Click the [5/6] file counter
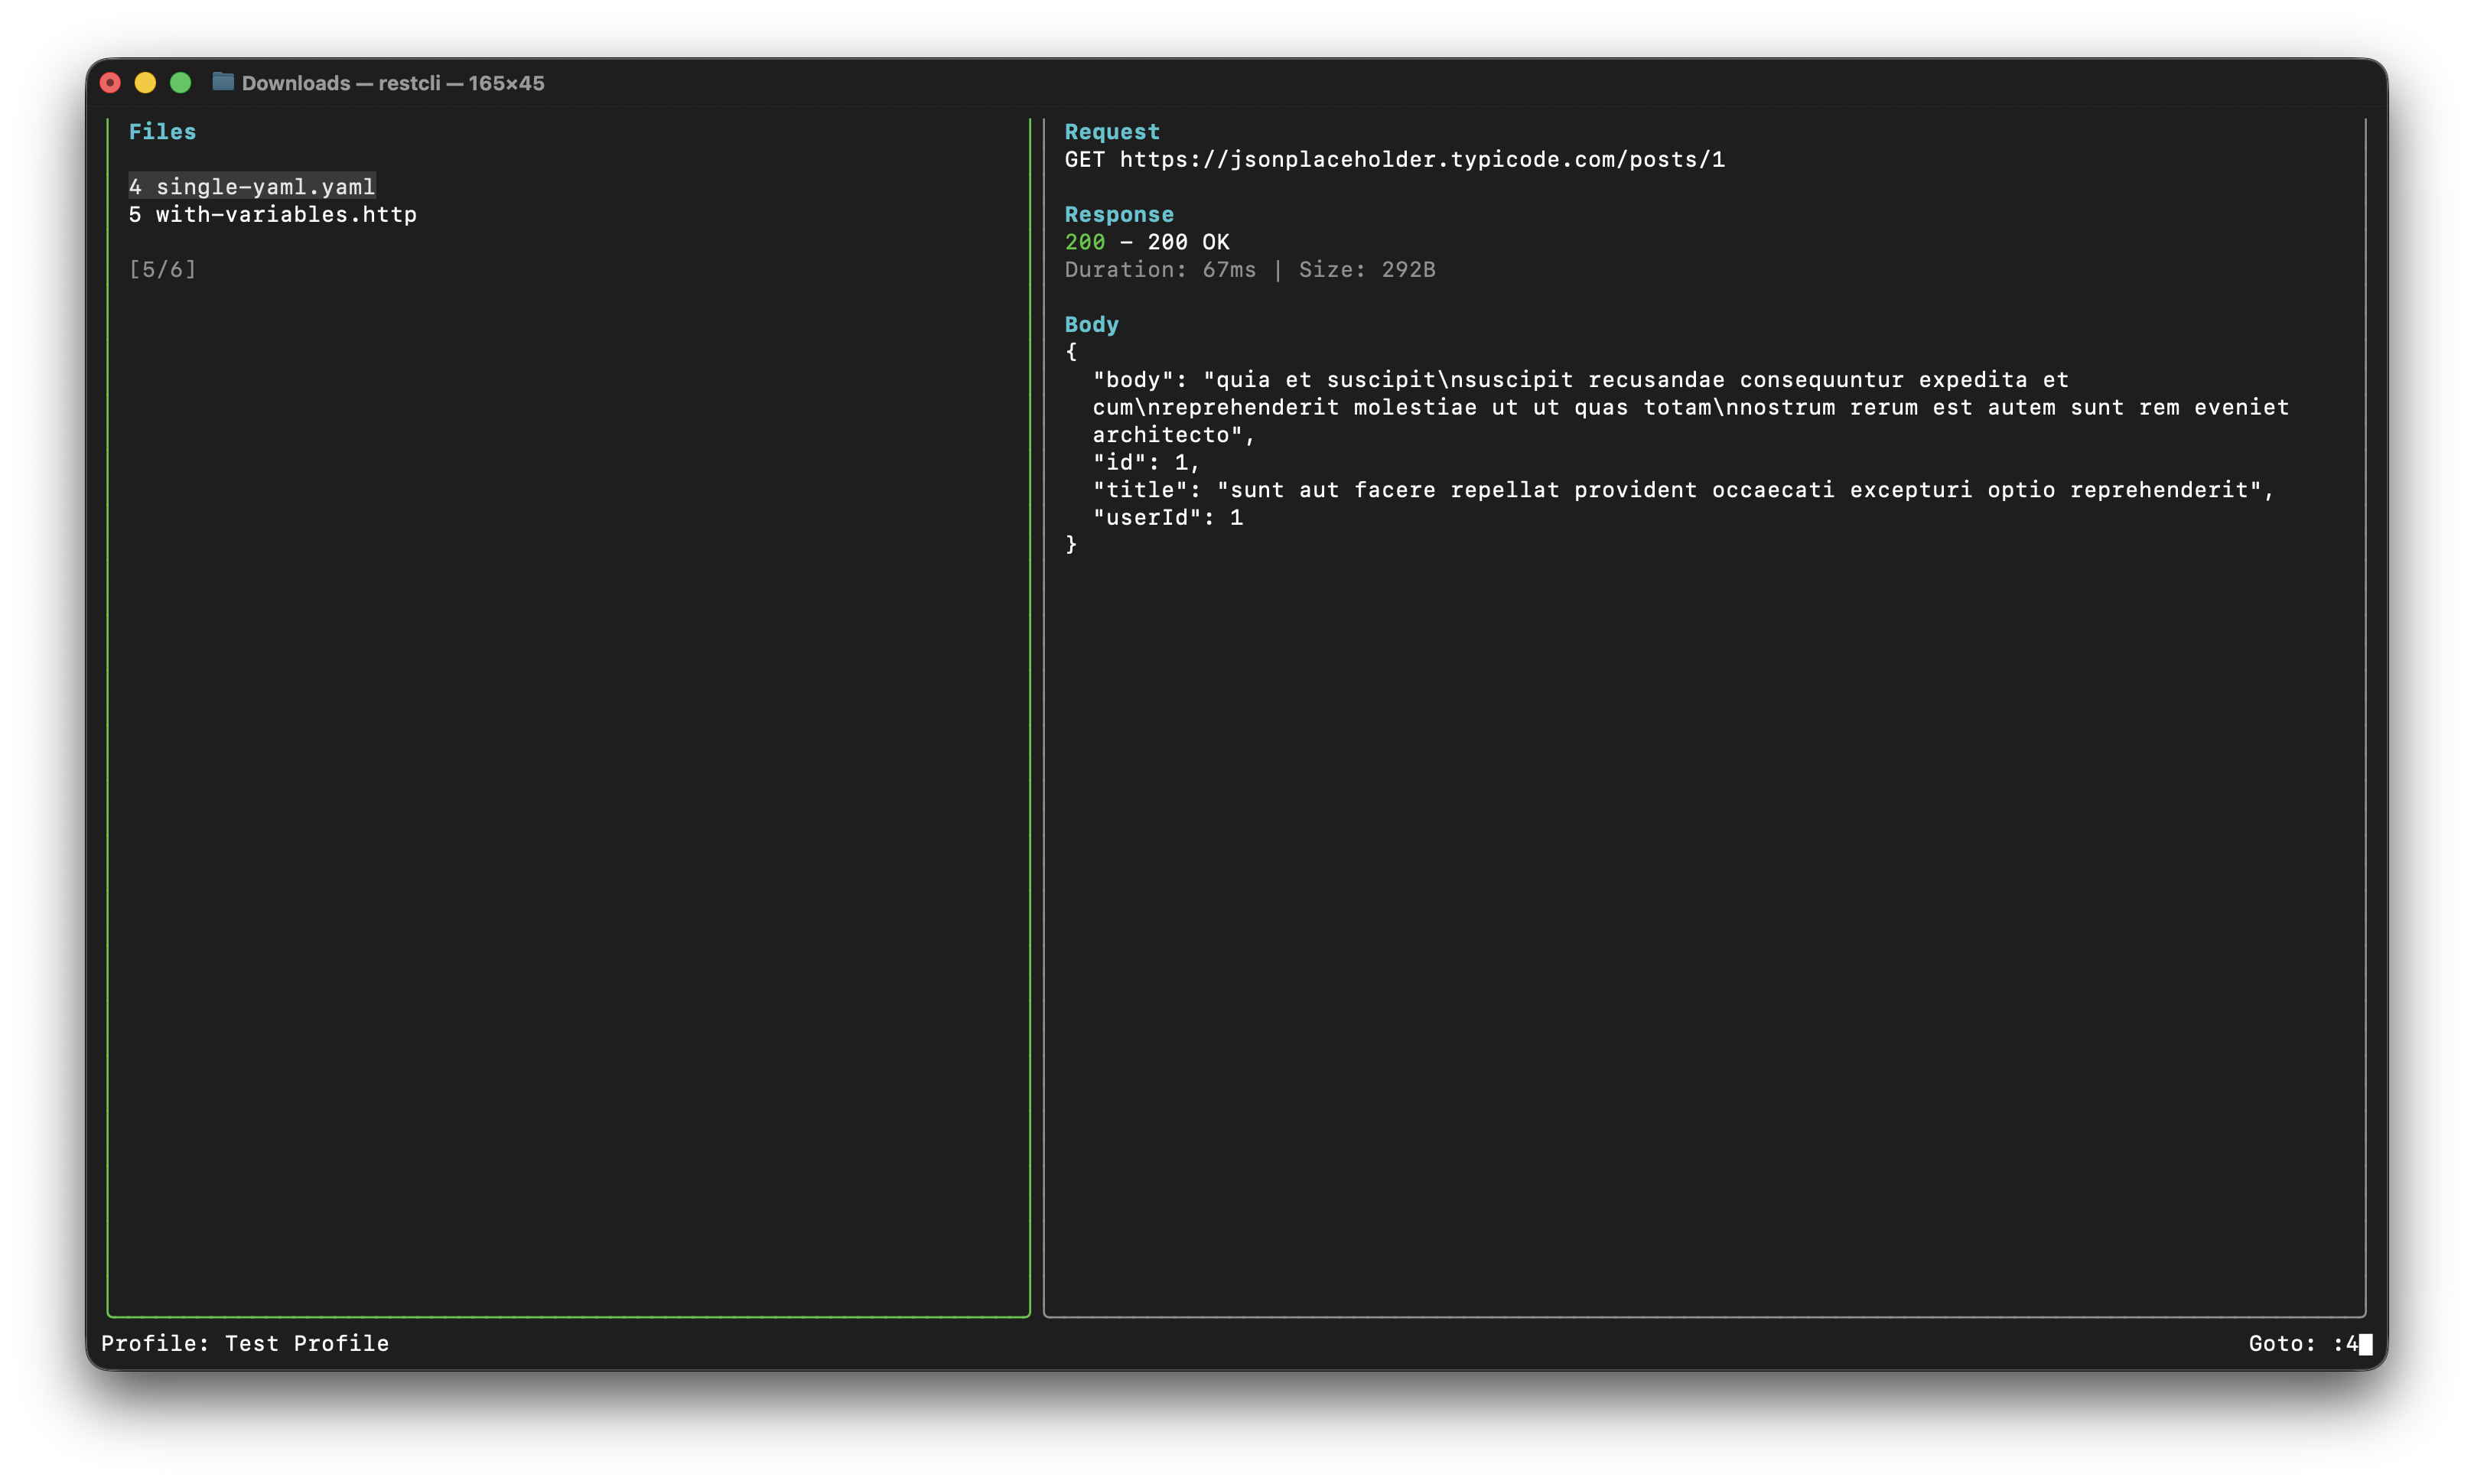This screenshot has width=2474, height=1484. coord(163,270)
